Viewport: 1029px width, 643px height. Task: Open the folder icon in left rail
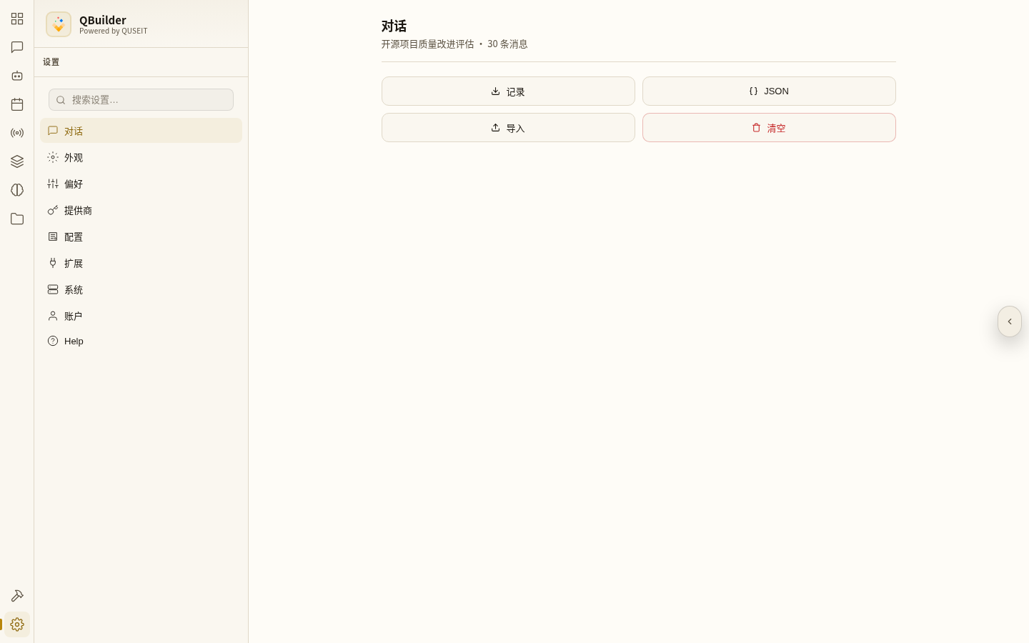pyautogui.click(x=17, y=219)
